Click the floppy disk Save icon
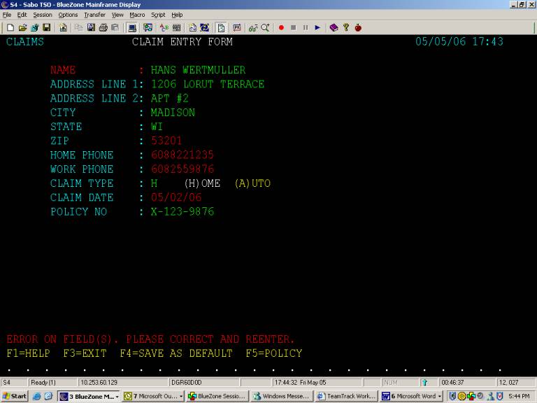Image resolution: width=537 pixels, height=403 pixels. (x=47, y=28)
